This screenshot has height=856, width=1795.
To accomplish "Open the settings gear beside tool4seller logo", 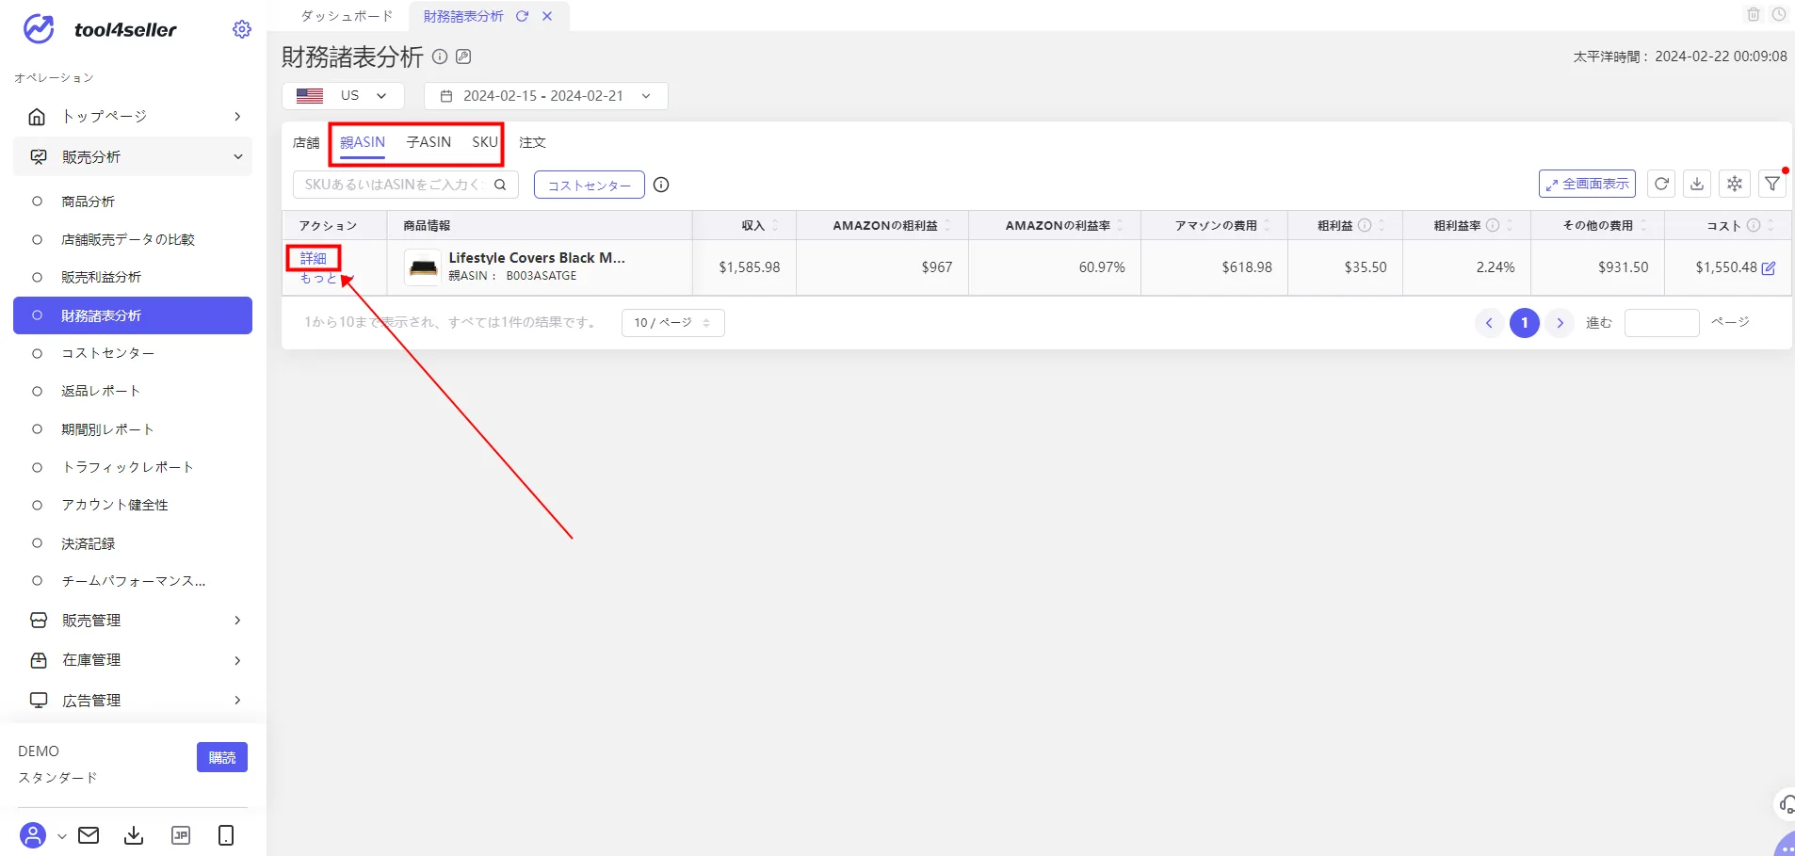I will [242, 29].
